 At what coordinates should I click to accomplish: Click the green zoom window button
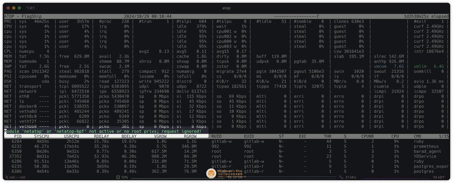(19, 8)
